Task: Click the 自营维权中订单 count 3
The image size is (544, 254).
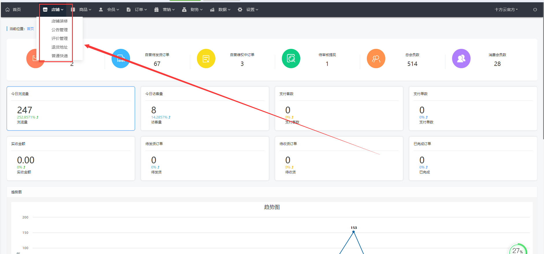Action: (242, 64)
